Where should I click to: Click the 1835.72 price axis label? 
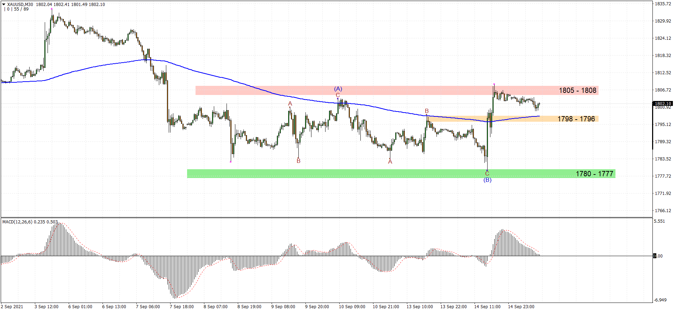click(663, 4)
